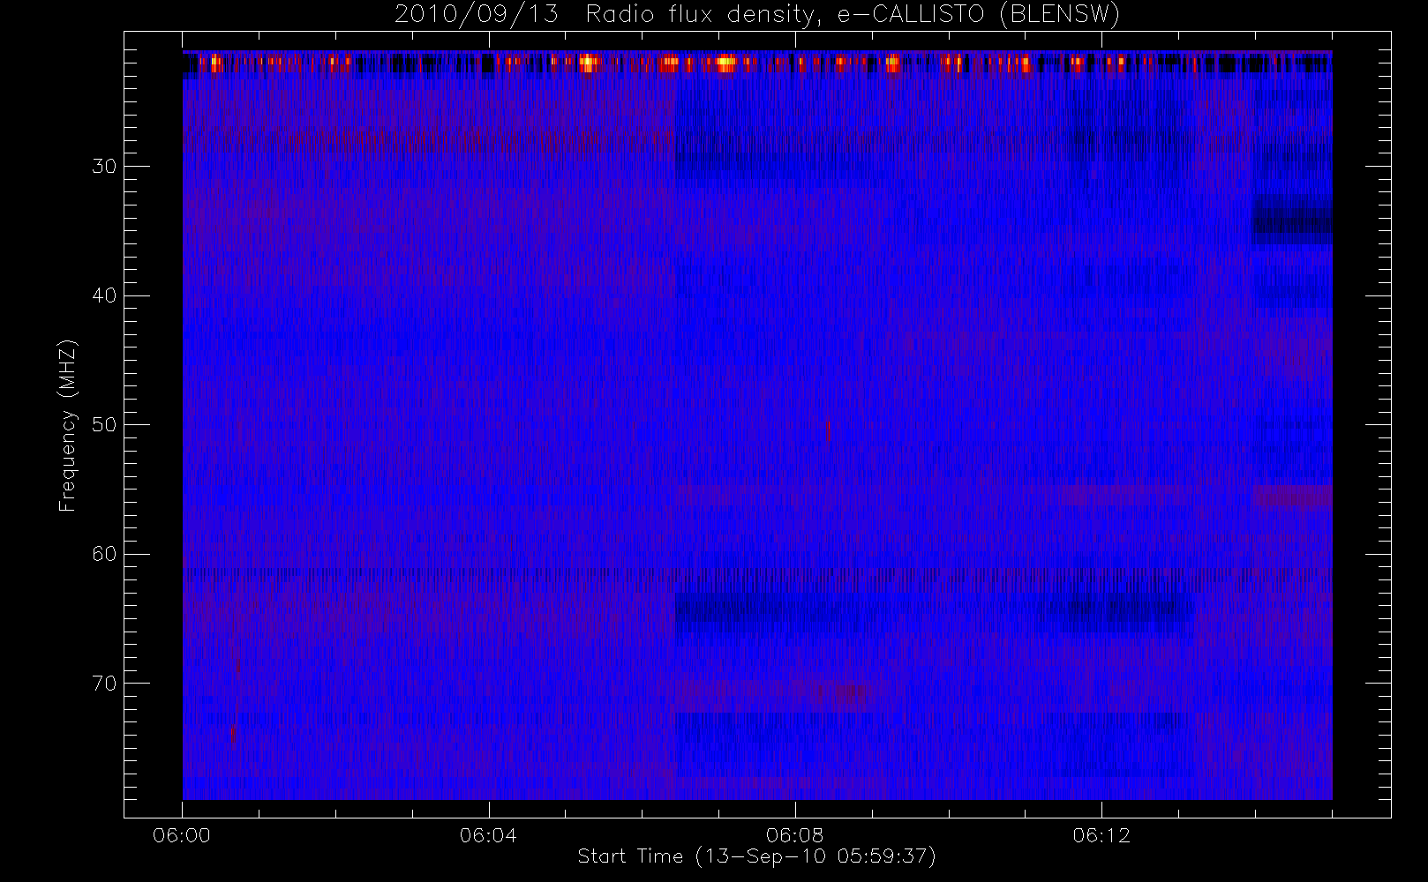
Task: Click the 50 frequency tick label
Action: (x=104, y=425)
